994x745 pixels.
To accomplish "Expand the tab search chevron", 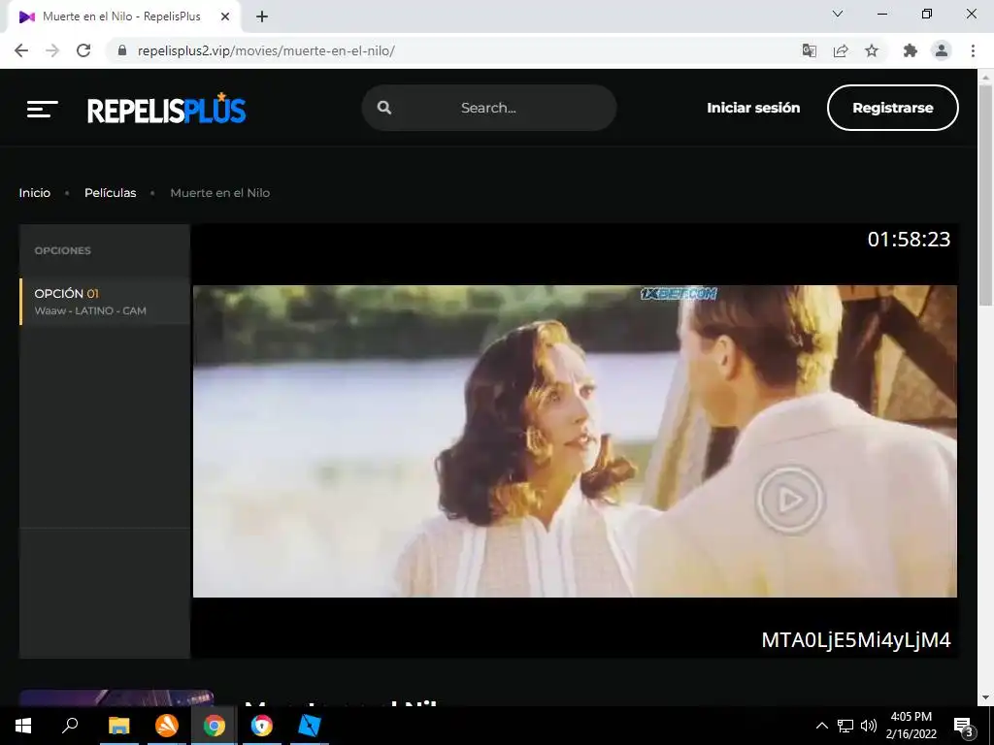I will point(838,14).
